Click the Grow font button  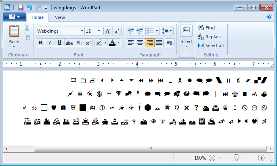coord(108,31)
